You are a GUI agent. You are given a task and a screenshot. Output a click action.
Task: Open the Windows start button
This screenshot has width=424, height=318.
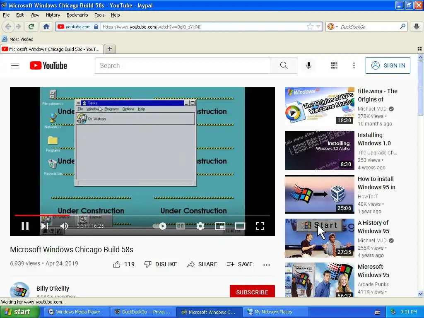20,312
